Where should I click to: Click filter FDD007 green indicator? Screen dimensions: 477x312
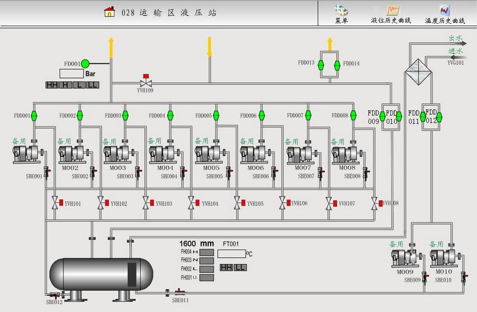308,116
